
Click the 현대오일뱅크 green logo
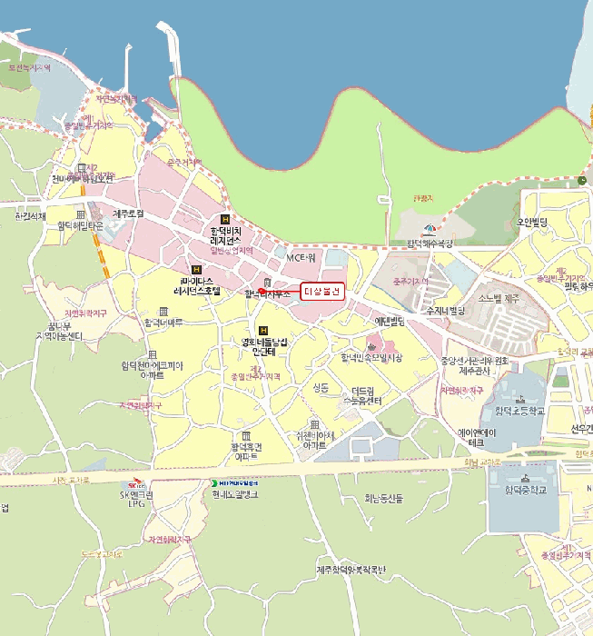coord(214,483)
